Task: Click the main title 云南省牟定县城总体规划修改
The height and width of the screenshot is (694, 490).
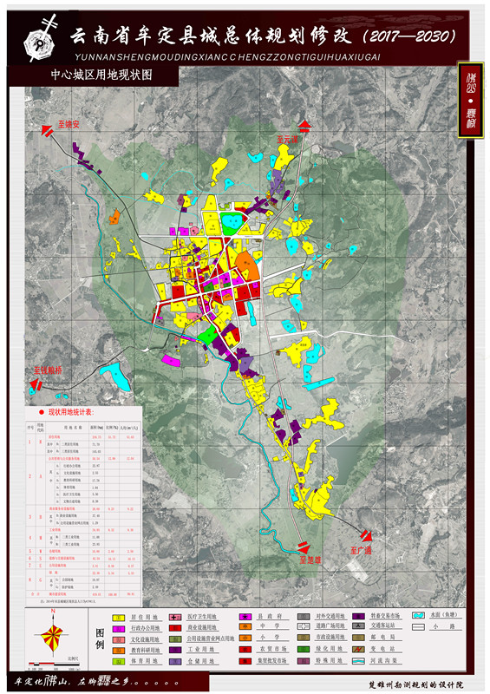Action: (211, 36)
